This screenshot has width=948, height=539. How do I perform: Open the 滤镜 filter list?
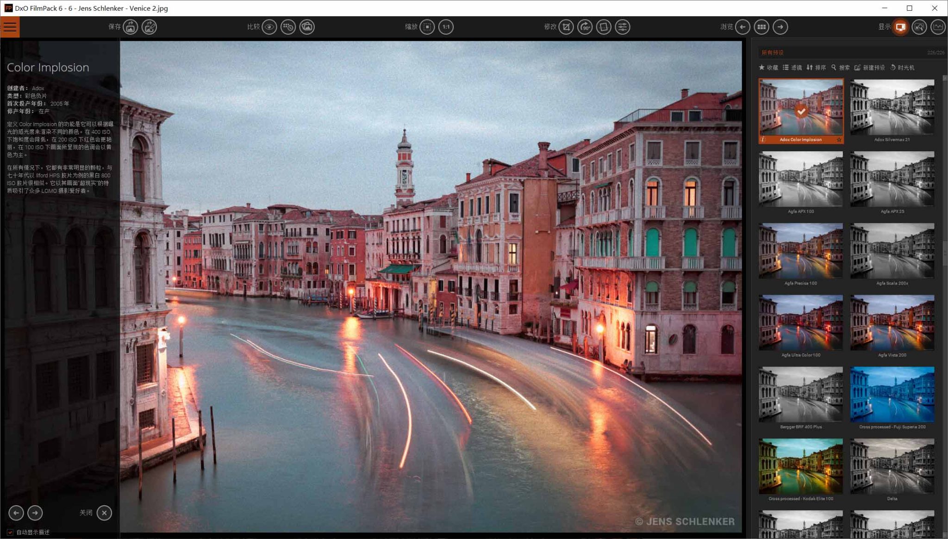[x=792, y=68]
